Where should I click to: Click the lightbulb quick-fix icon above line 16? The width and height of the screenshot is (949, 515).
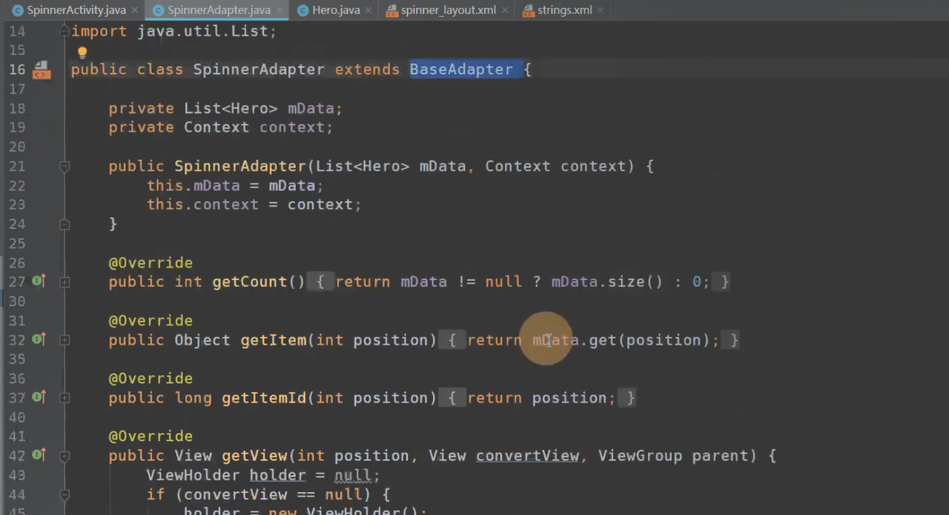(x=82, y=53)
